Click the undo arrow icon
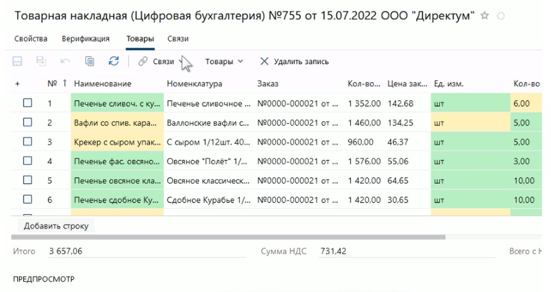551x292 pixels. point(65,62)
